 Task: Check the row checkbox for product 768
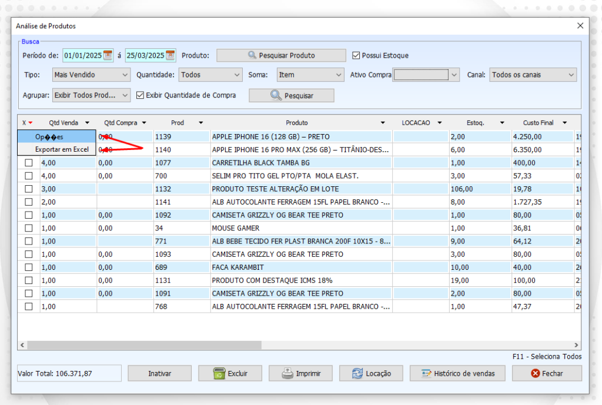coord(28,306)
